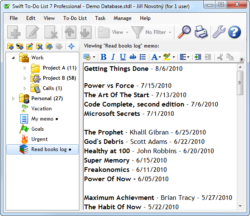
Task: Click the blue Help question mark
Action: pos(234,32)
